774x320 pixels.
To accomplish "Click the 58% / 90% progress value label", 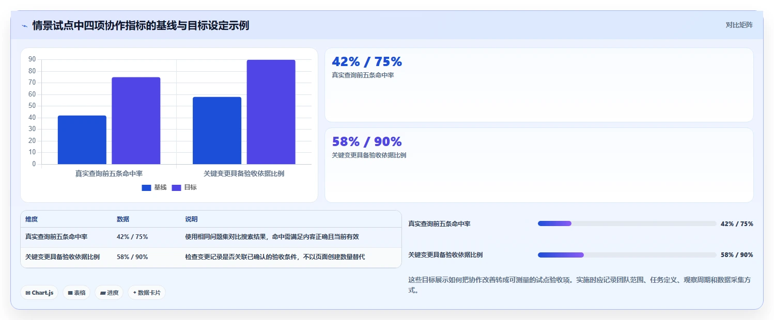I will (x=737, y=255).
